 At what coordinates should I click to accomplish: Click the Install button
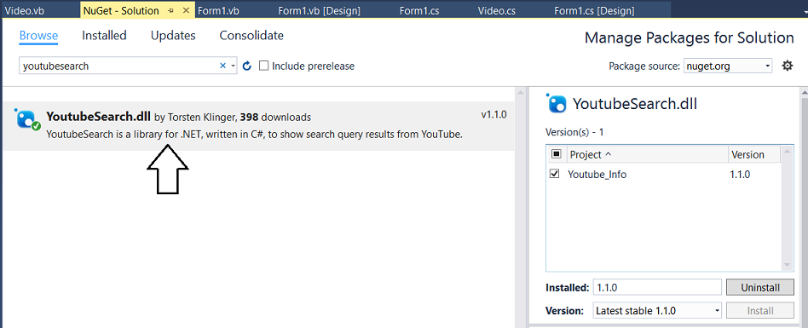[x=760, y=310]
